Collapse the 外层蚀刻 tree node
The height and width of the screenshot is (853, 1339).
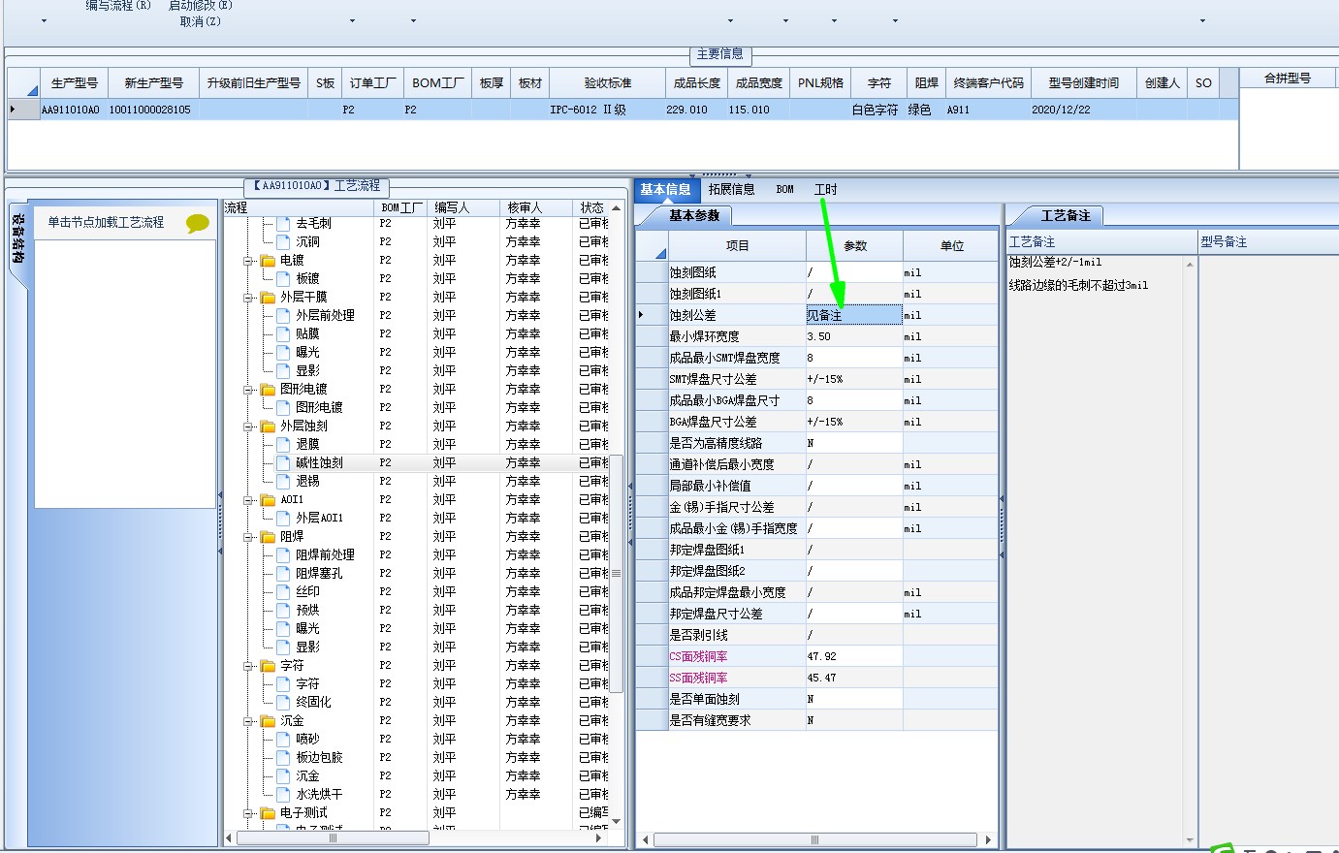tap(248, 426)
